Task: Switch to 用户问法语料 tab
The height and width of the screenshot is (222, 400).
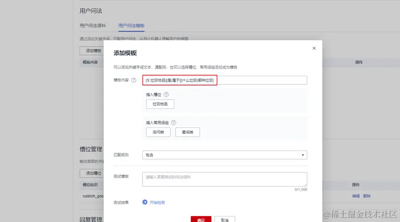Action: click(x=92, y=25)
